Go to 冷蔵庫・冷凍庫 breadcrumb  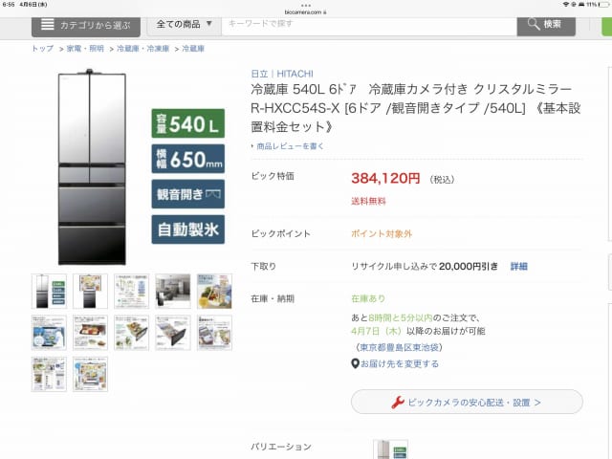(x=142, y=49)
